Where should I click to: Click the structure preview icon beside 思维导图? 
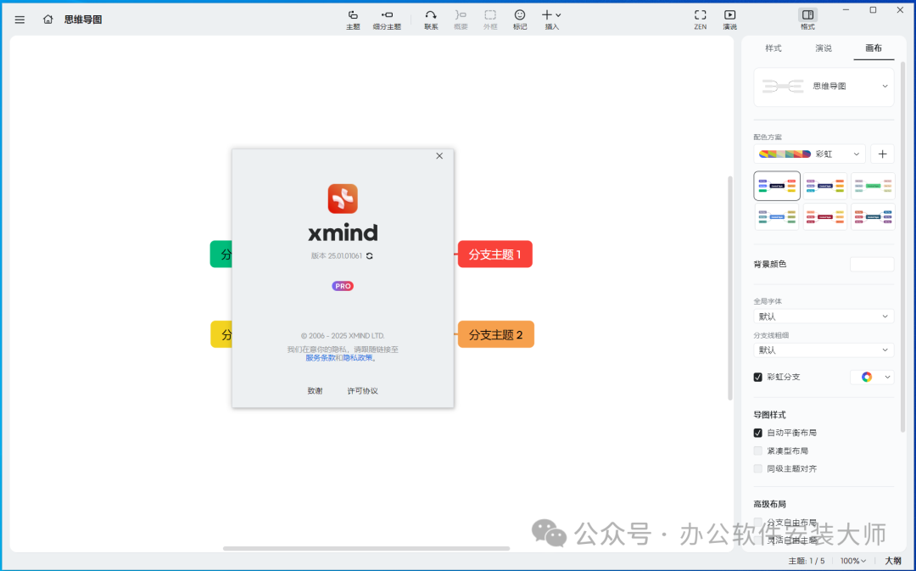click(783, 87)
